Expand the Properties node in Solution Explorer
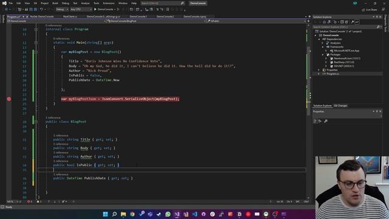The image size is (389, 219). 319,70
